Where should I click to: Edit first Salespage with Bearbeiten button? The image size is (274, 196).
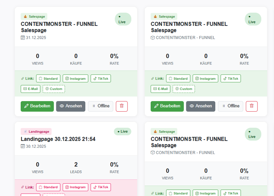tap(37, 106)
